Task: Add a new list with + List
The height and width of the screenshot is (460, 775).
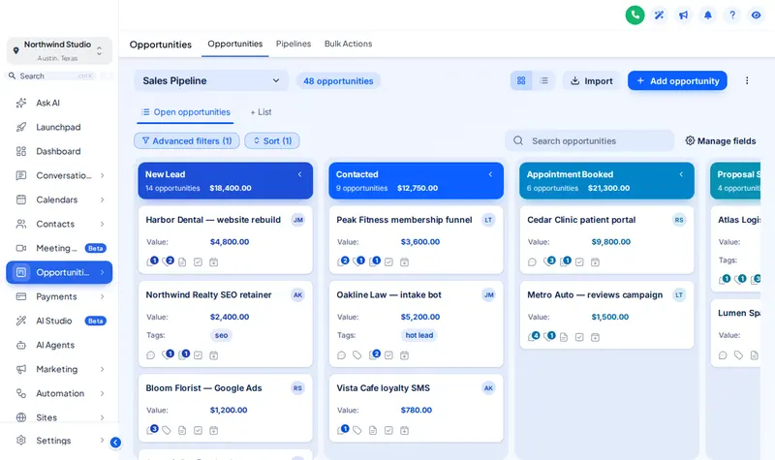Action: pyautogui.click(x=261, y=112)
